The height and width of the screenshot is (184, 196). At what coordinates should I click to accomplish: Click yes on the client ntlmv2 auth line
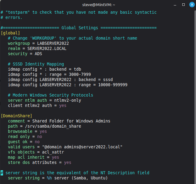coord(63,105)
